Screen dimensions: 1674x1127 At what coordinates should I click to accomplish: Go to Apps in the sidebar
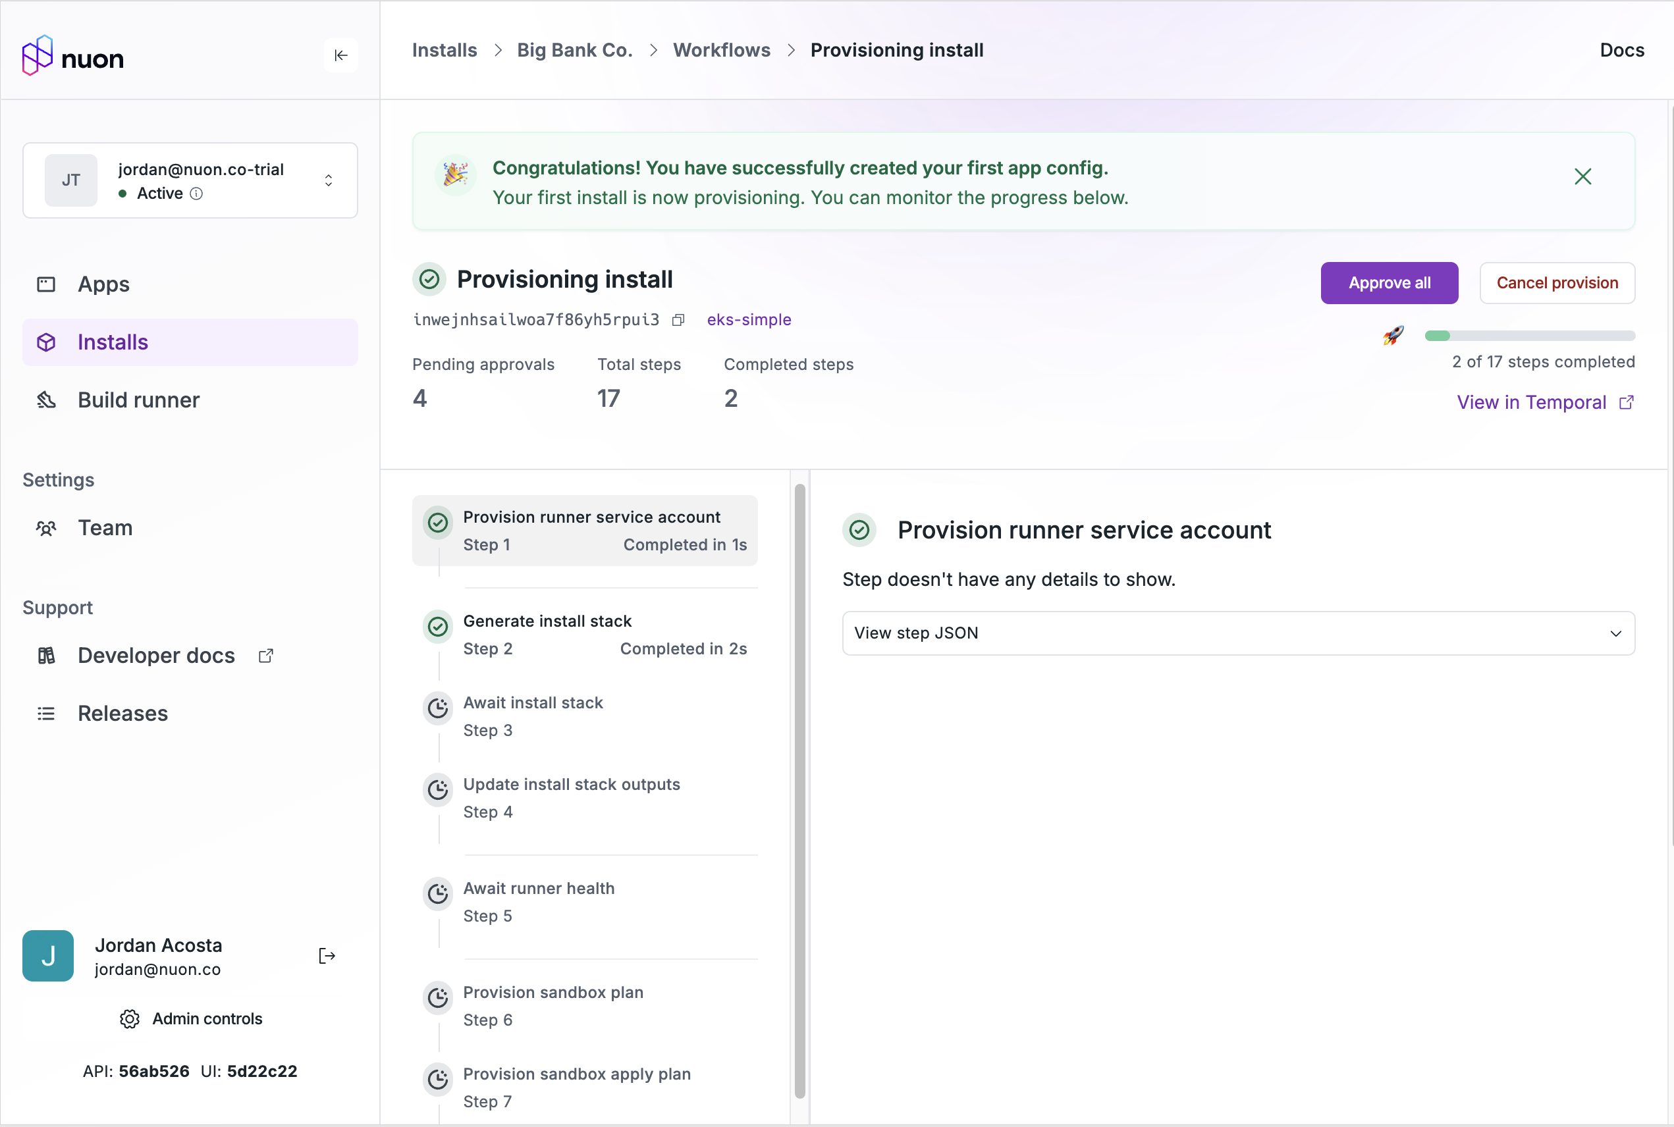pos(103,284)
